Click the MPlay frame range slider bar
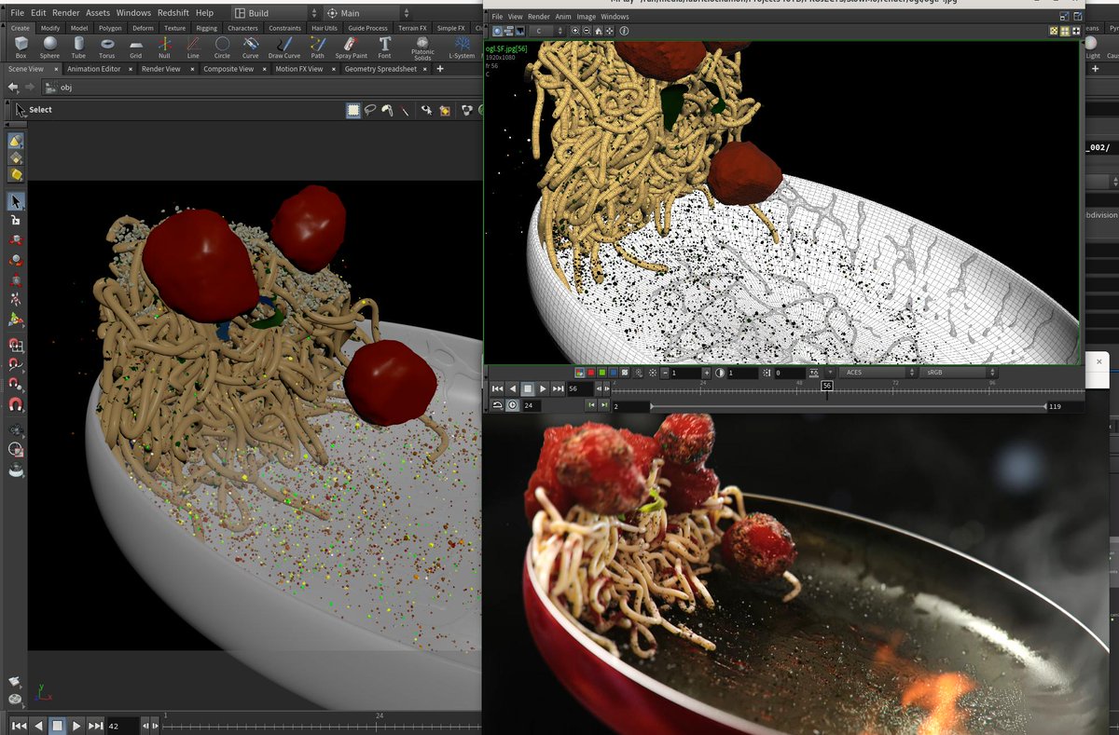 849,406
